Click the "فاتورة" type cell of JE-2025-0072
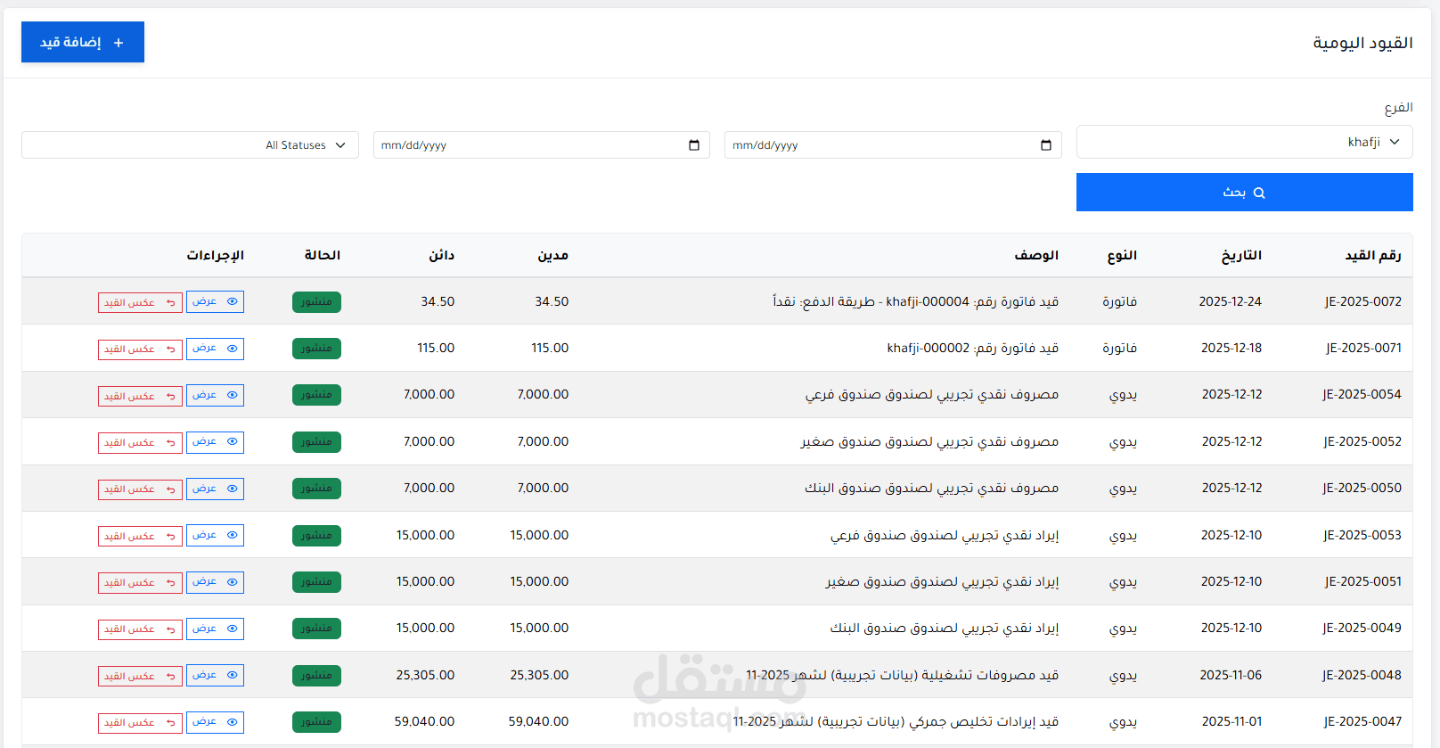The width and height of the screenshot is (1440, 748). coord(1119,301)
